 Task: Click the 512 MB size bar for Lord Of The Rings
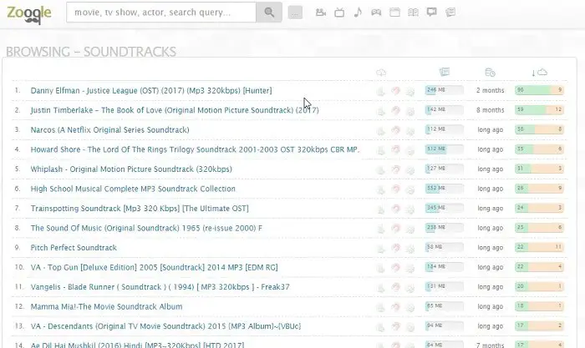(x=445, y=149)
